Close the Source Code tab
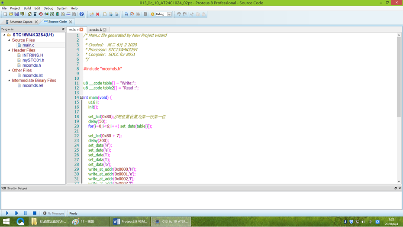Screen dimensions: 403x227 tap(71, 22)
